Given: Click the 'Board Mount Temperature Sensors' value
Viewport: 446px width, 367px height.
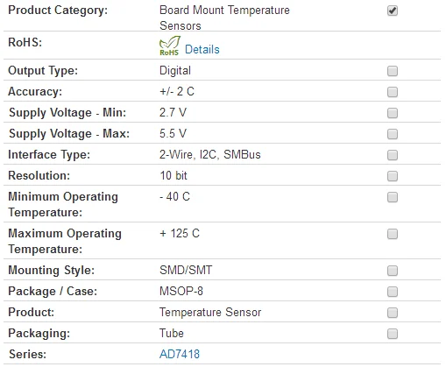Looking at the screenshot, I should point(224,18).
